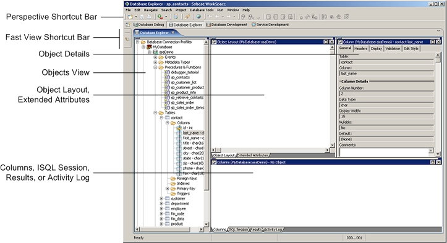
Task: Open the New wizard dropdown arrow
Action: click(135, 17)
